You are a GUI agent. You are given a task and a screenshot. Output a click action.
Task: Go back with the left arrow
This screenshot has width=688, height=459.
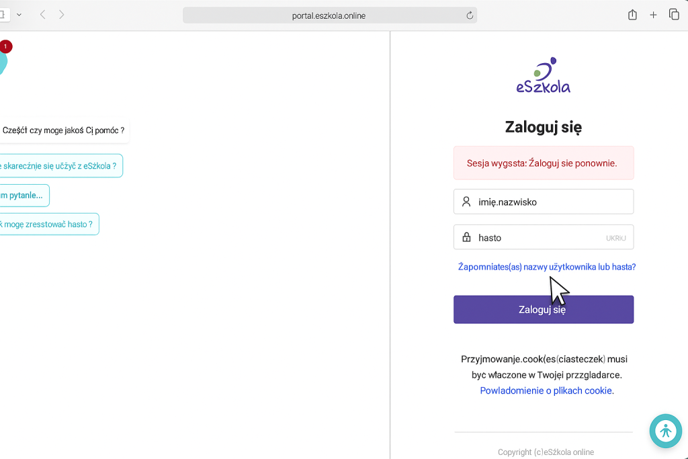tap(42, 15)
